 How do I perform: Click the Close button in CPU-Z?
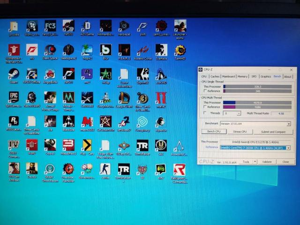(285, 162)
